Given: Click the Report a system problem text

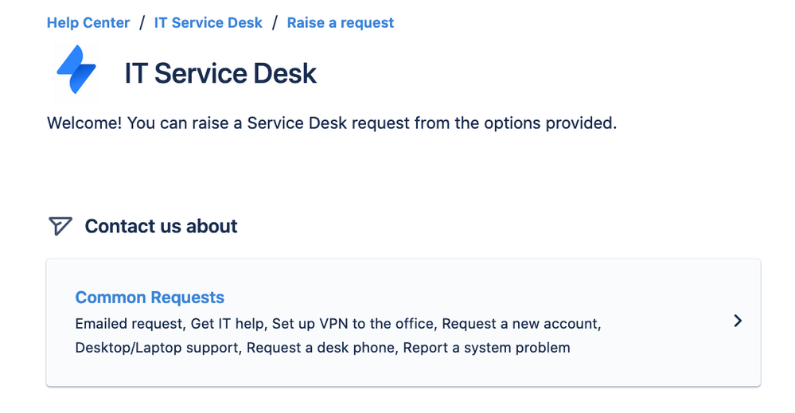Looking at the screenshot, I should [487, 348].
